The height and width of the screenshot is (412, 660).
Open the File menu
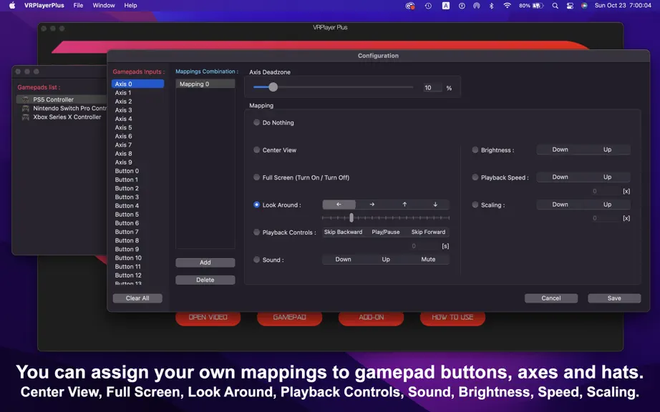click(78, 6)
